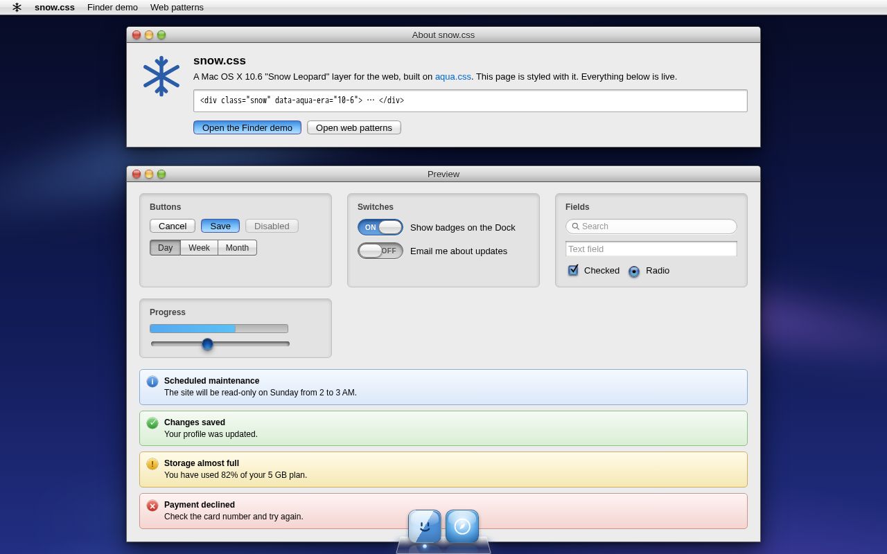This screenshot has height=554, width=887.
Task: Uncheck the Checked checkbox
Action: click(x=573, y=270)
